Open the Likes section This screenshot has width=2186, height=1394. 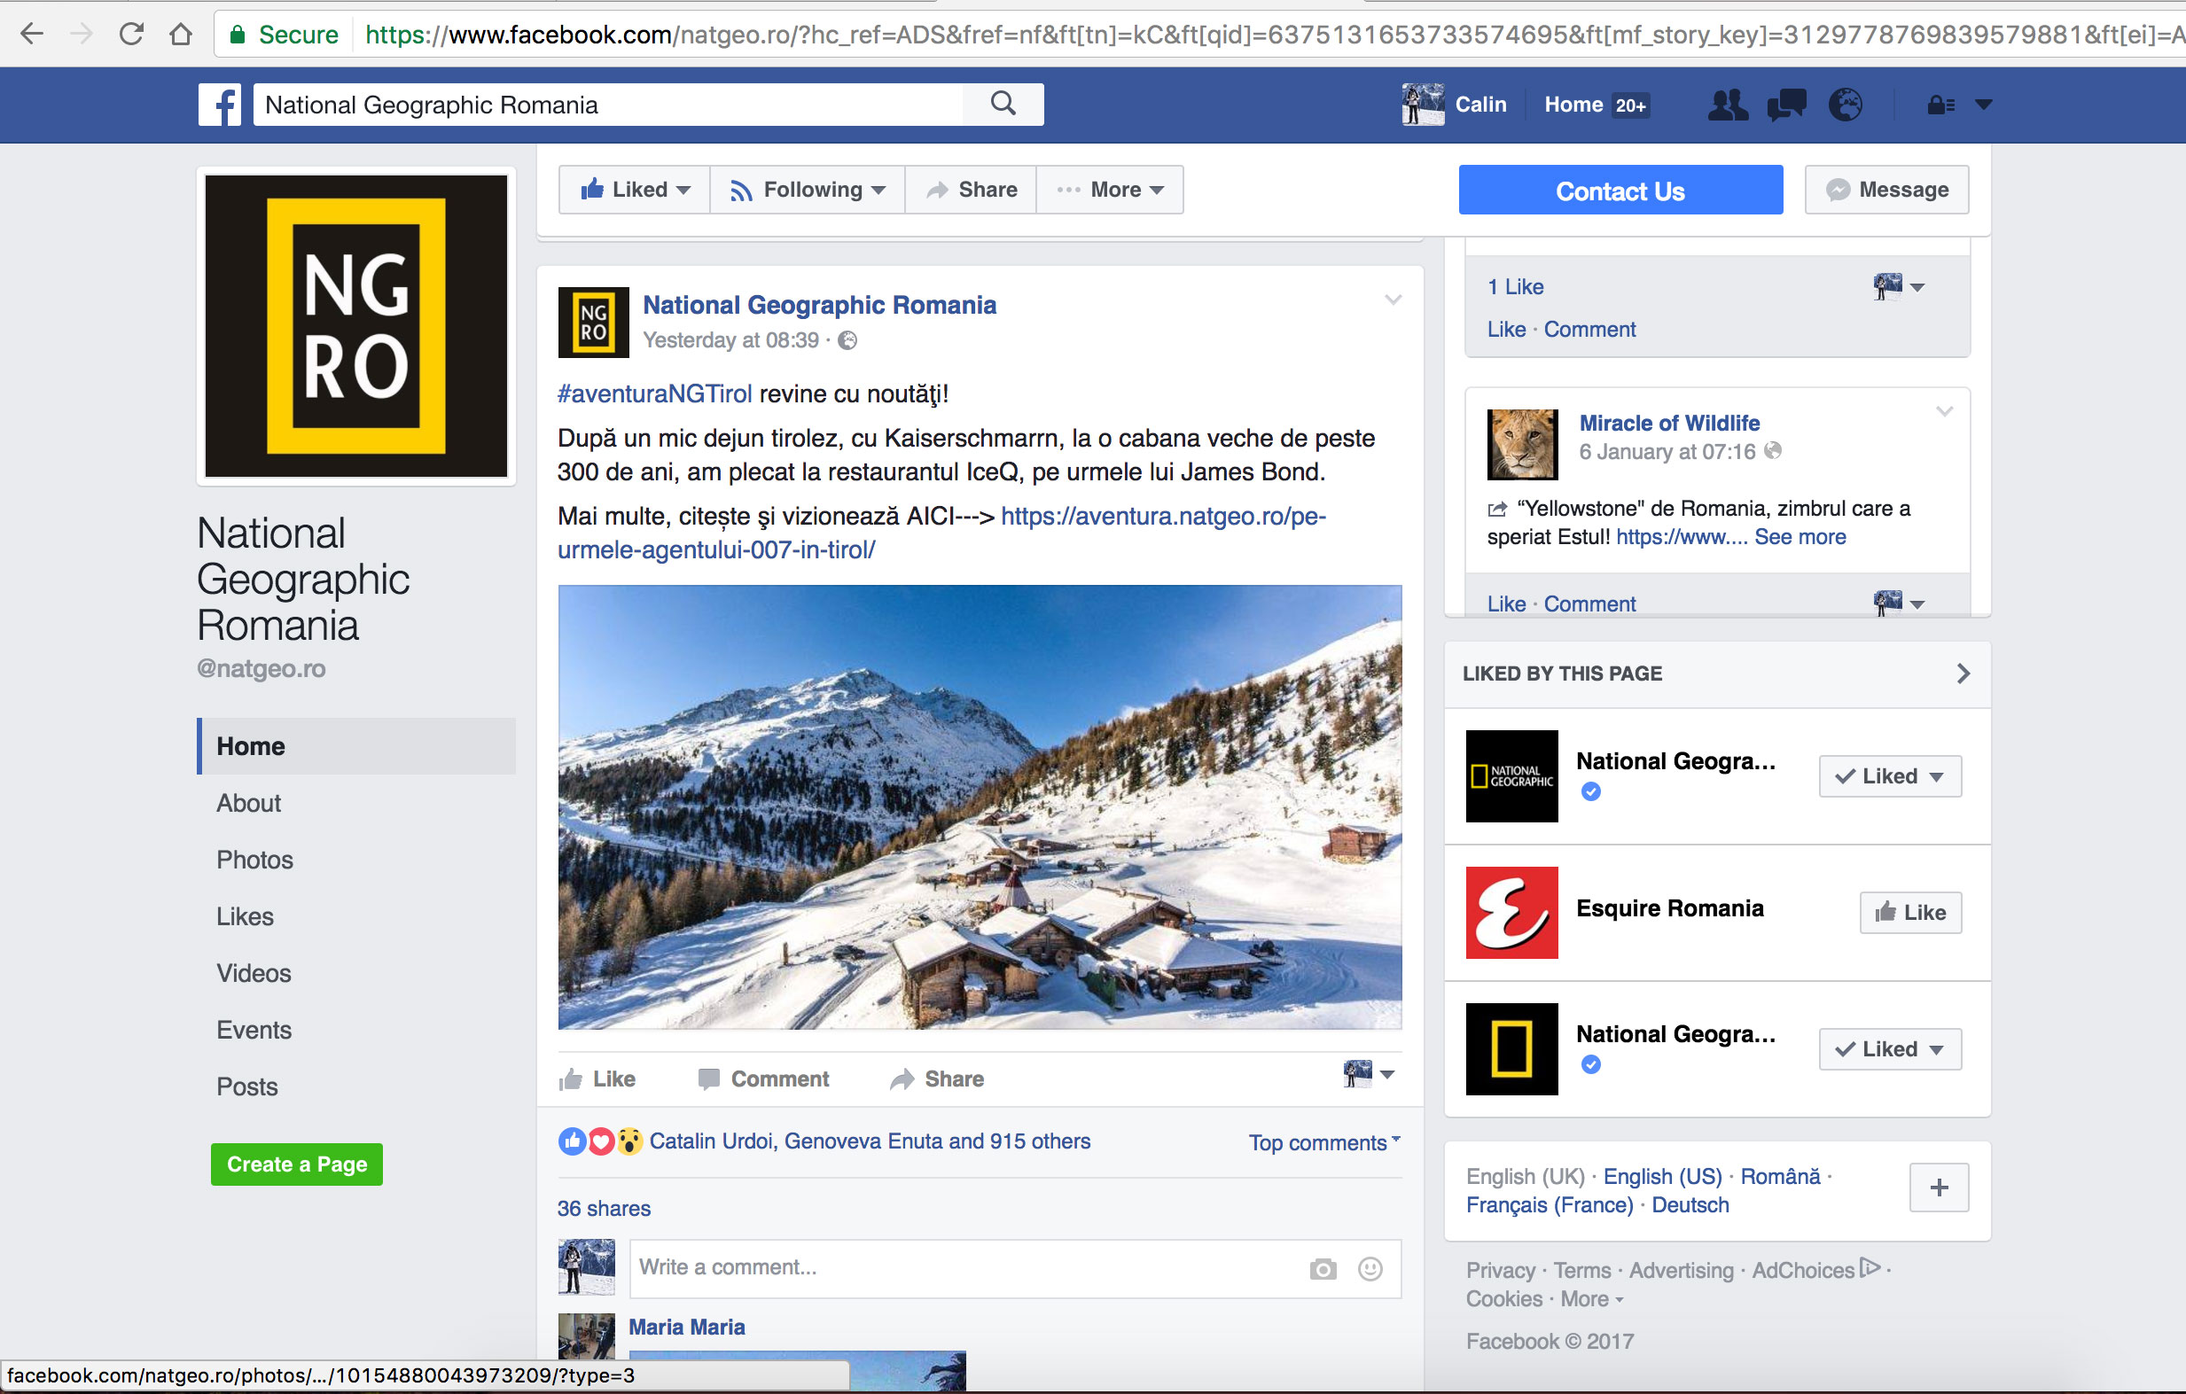point(246,916)
